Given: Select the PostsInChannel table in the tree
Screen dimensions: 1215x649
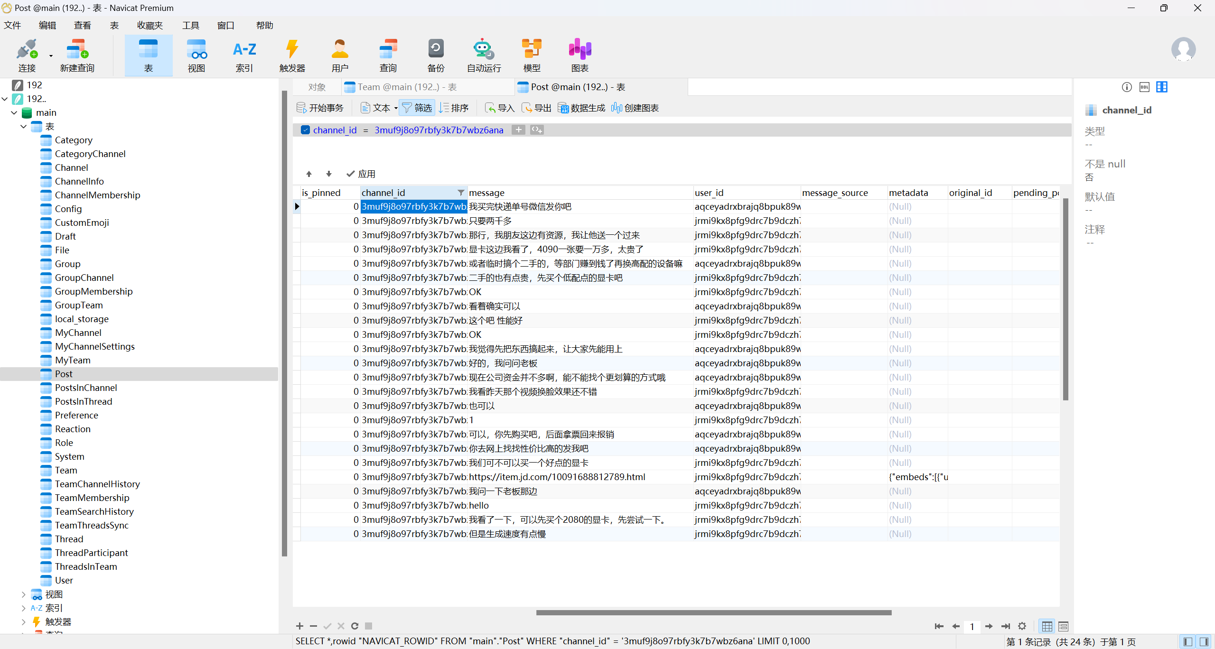Looking at the screenshot, I should [x=86, y=388].
